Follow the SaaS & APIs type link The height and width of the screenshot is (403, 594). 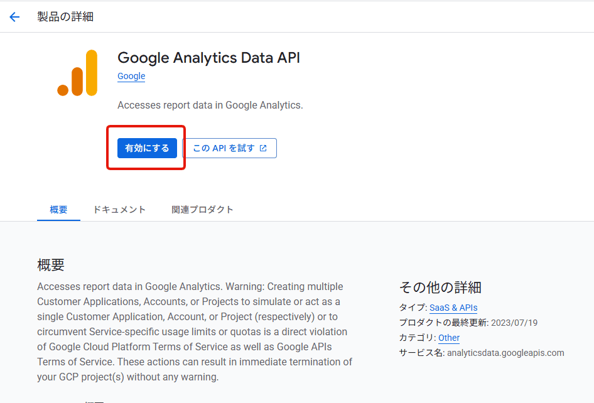click(x=453, y=308)
